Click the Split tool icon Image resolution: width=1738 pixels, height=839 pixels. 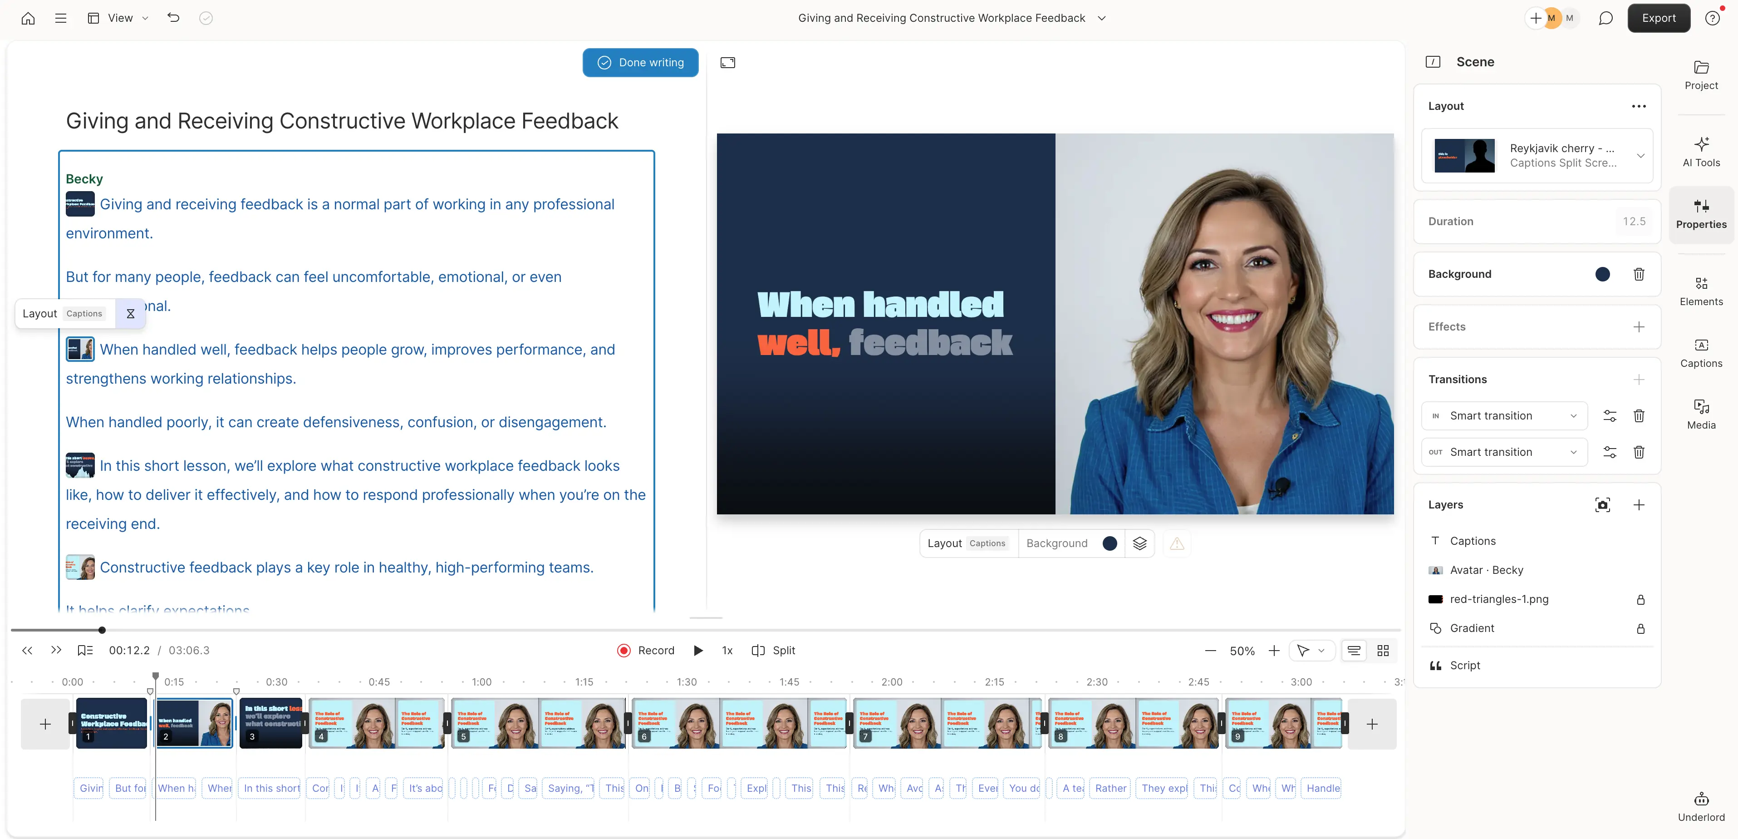pos(758,650)
